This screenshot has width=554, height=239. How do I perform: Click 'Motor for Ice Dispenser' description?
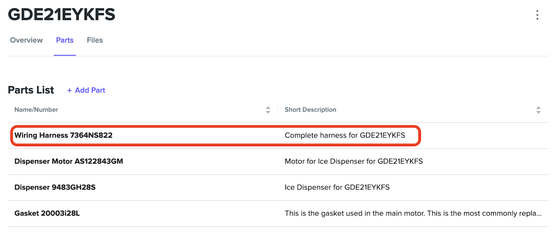pyautogui.click(x=354, y=161)
